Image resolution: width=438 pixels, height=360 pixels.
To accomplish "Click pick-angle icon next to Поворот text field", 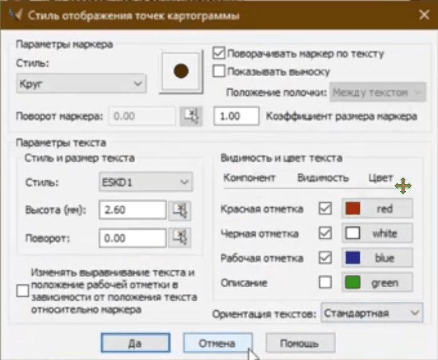I will (180, 238).
